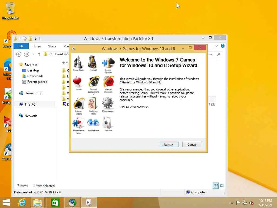This screenshot has height=208, width=277.
Task: Open the Recycle Bin desktop icon
Action: click(x=10, y=11)
